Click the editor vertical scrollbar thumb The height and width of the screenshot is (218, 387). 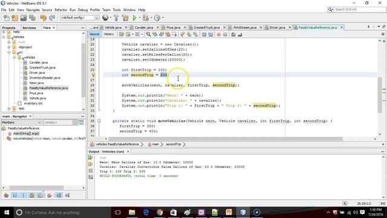click(x=380, y=95)
